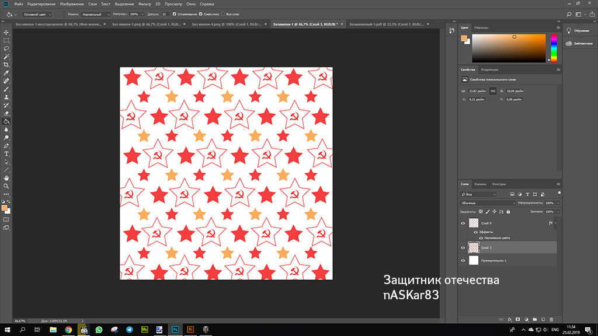
Task: Select the Lasso tool
Action: tap(6, 49)
